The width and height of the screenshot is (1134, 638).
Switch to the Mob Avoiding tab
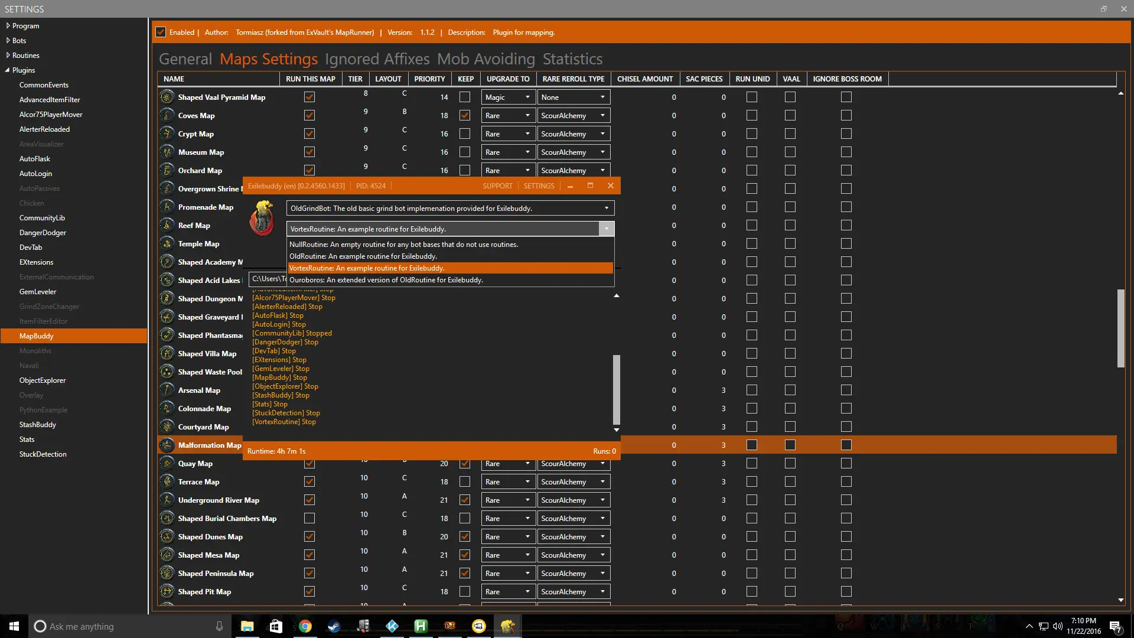[x=486, y=58]
